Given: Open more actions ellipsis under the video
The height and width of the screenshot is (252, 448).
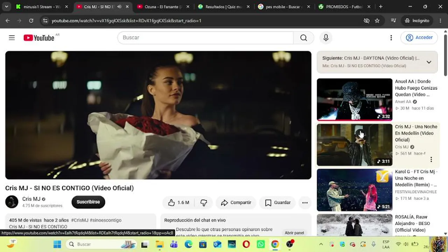Looking at the screenshot, I should [x=305, y=203].
